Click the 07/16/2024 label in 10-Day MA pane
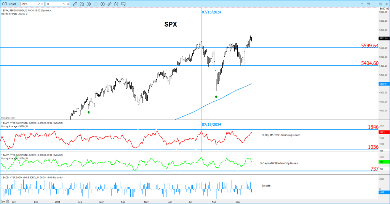 tap(211, 125)
